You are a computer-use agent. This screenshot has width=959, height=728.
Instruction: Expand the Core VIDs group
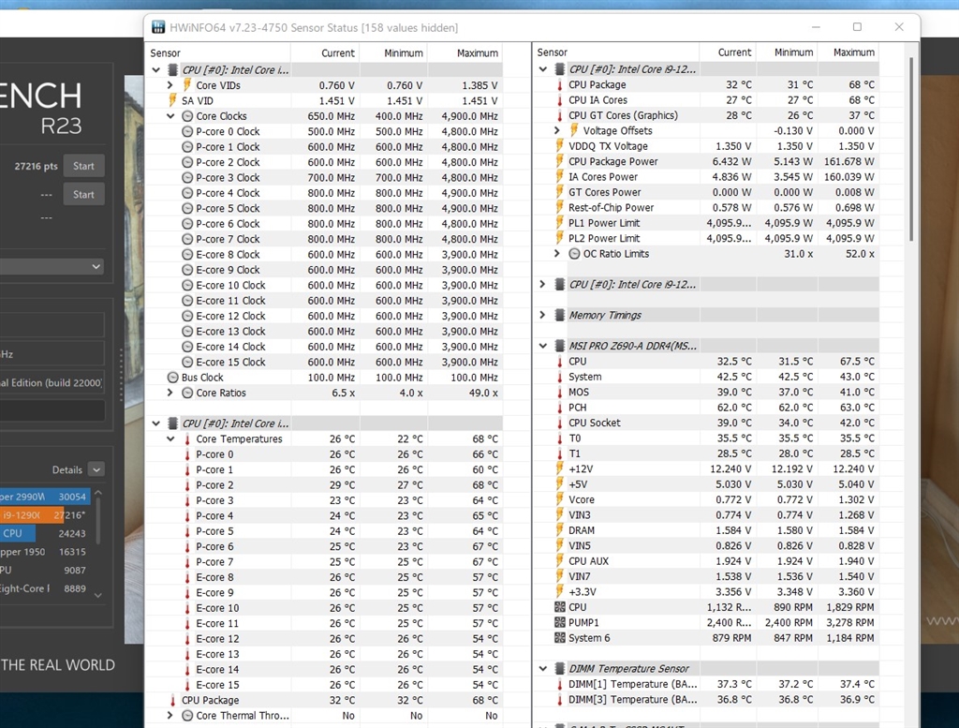pyautogui.click(x=170, y=85)
